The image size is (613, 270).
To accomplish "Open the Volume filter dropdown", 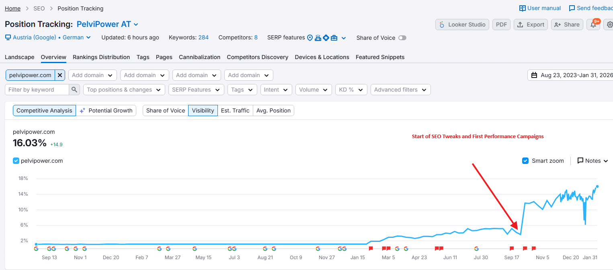I will [x=314, y=90].
